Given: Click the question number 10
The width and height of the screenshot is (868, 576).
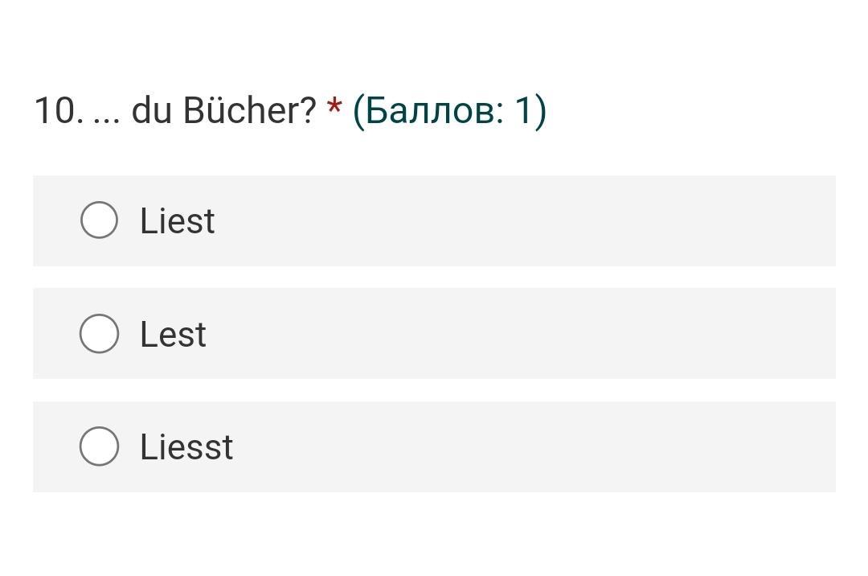Looking at the screenshot, I should [59, 110].
